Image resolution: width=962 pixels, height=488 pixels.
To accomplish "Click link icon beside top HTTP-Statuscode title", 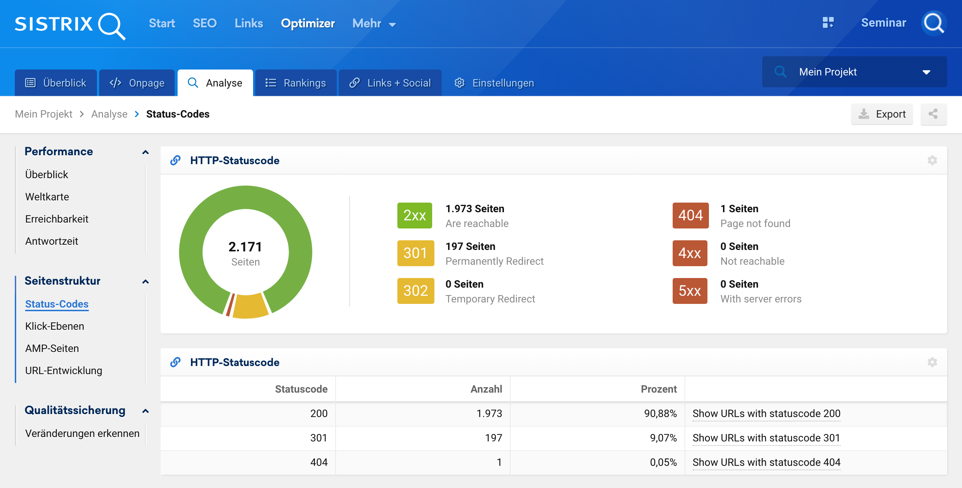I will 175,160.
